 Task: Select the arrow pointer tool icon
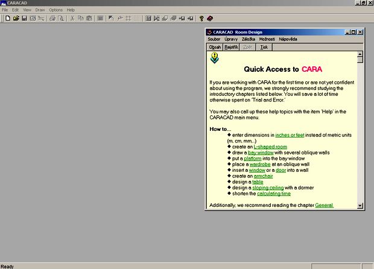tap(111, 18)
